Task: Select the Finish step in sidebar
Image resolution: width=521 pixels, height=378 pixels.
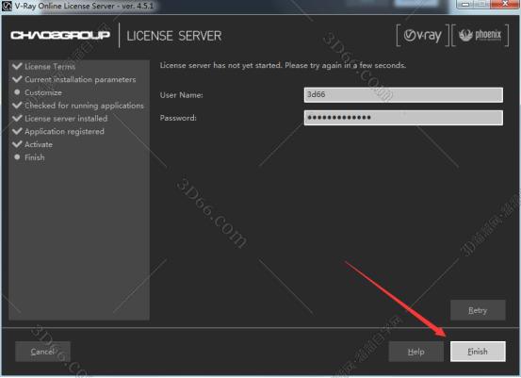Action: (x=35, y=157)
